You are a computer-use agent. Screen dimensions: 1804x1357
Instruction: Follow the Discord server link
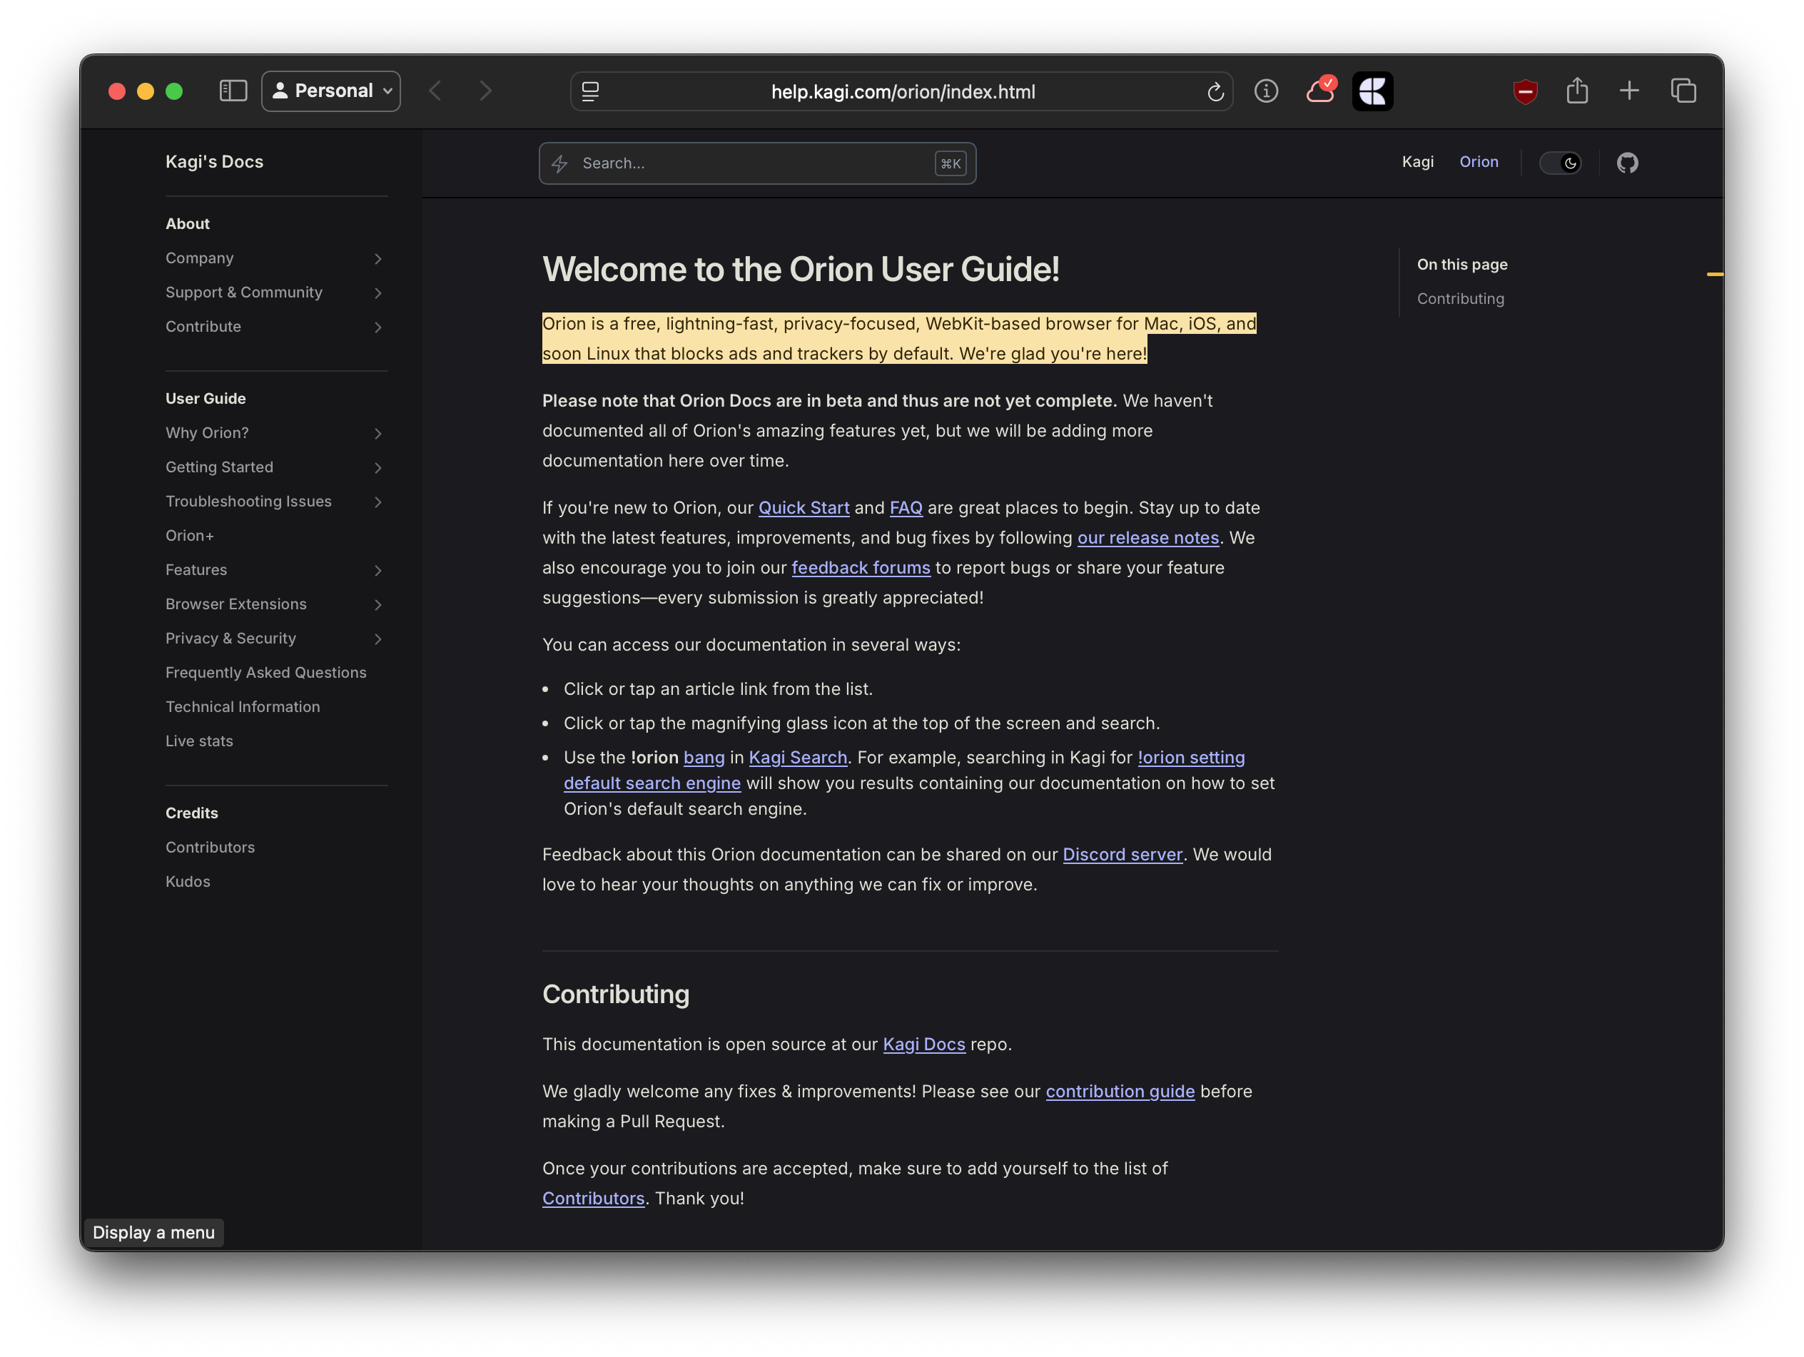pos(1123,854)
